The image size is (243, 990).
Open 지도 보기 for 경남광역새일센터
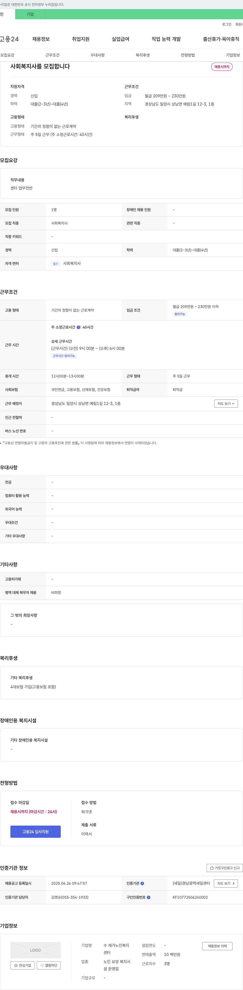pyautogui.click(x=226, y=883)
